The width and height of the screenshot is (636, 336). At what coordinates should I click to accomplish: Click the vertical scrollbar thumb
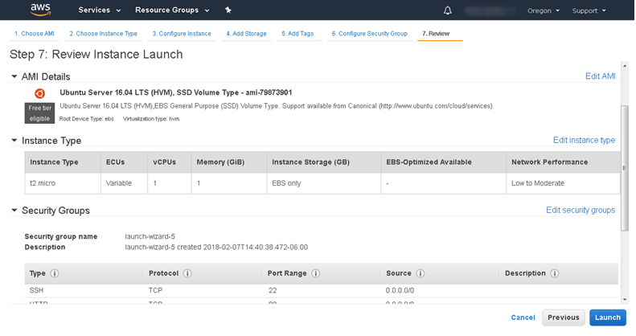[x=625, y=168]
